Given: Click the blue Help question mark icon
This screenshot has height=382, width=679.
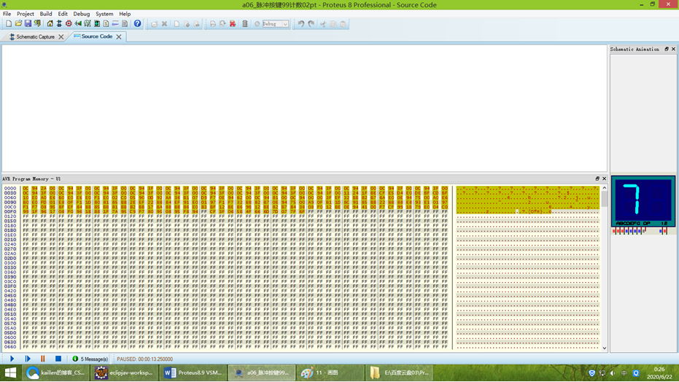Looking at the screenshot, I should tap(137, 24).
